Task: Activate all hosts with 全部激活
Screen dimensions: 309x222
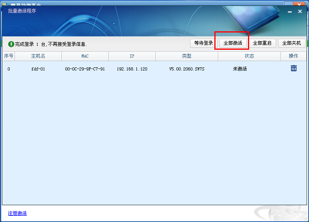Action: coord(233,43)
